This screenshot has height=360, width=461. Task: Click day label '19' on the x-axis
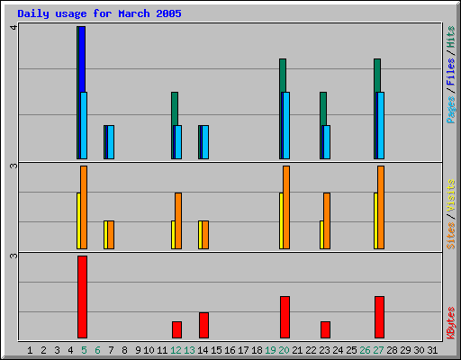[270, 350]
